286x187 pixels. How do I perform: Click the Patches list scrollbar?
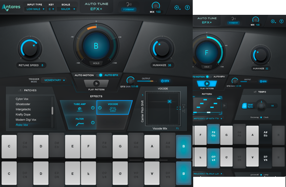pyautogui.click(x=52, y=110)
